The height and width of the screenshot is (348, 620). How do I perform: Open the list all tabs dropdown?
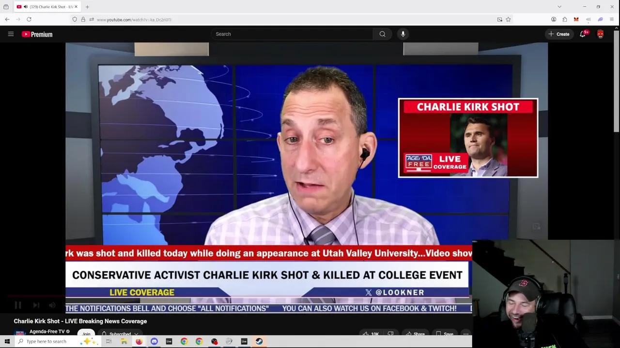[x=559, y=7]
